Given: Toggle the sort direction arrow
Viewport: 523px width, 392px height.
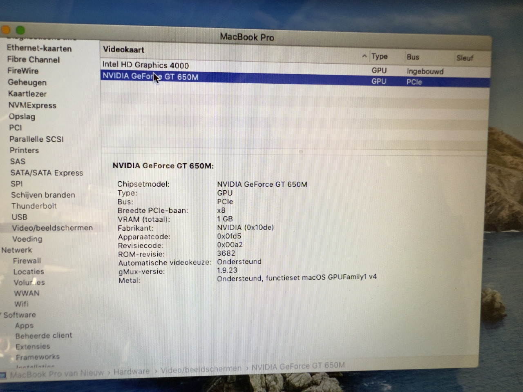Looking at the screenshot, I should tap(364, 56).
